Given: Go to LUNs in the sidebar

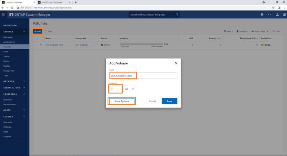Looking at the screenshot, I should pyautogui.click(x=6, y=52).
